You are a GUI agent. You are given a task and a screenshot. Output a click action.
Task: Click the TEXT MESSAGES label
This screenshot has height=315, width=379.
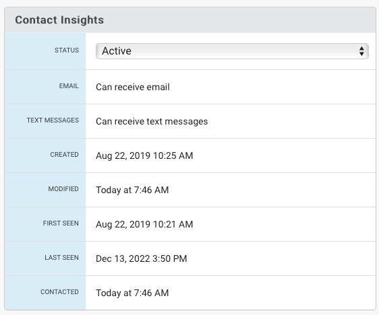point(53,120)
